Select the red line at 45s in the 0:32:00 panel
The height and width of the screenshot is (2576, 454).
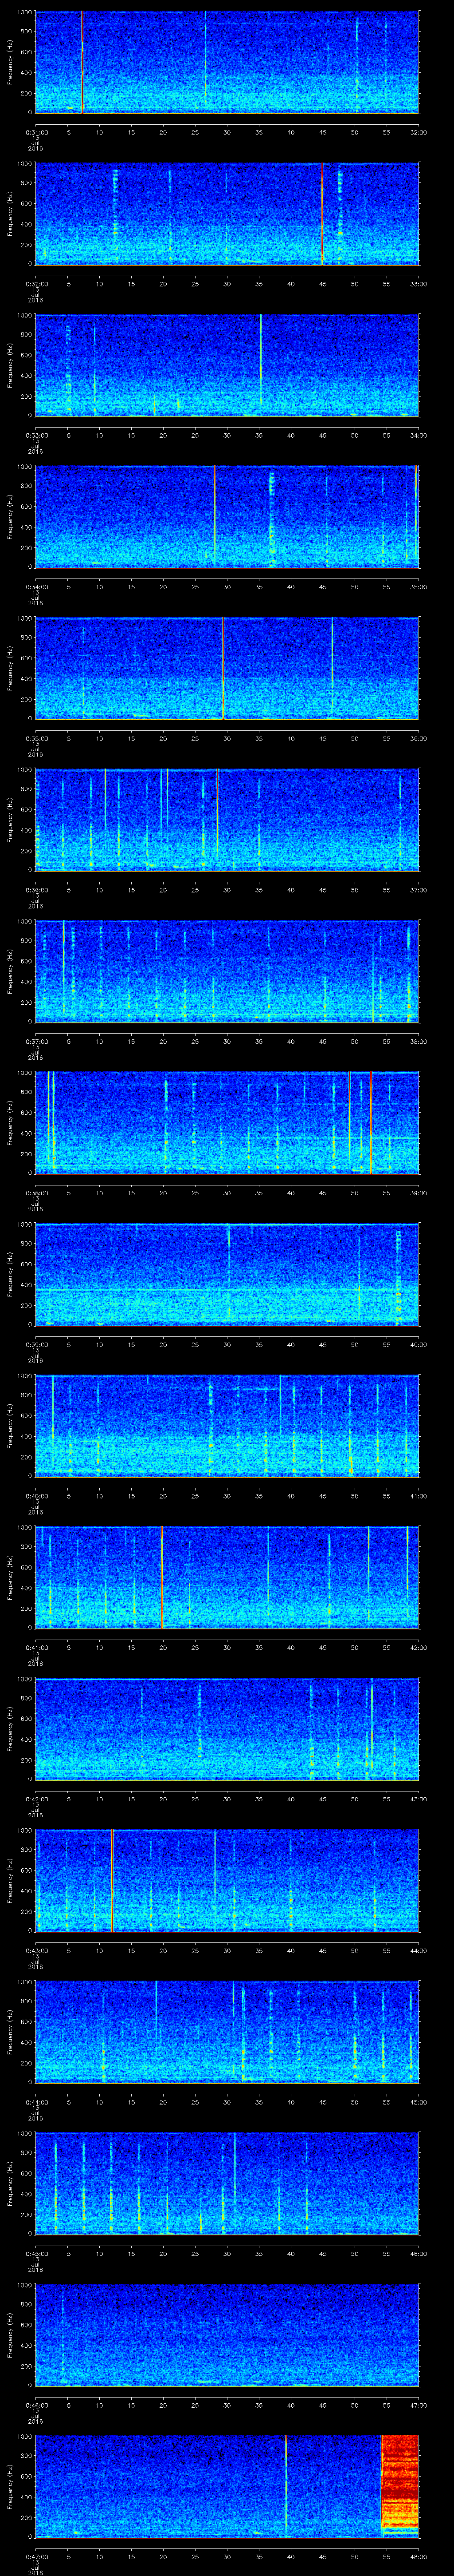click(x=322, y=213)
